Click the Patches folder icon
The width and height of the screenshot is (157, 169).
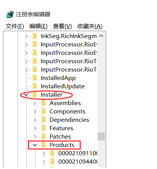(43, 137)
